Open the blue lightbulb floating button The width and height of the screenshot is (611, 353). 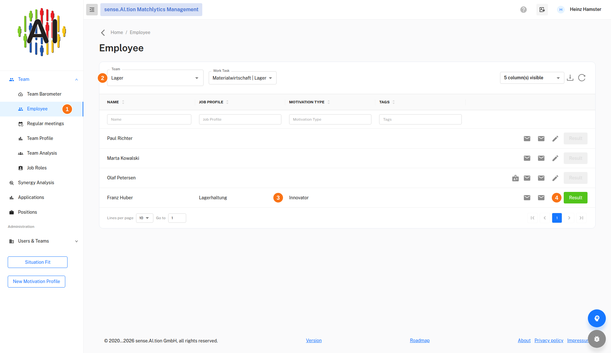click(x=597, y=318)
